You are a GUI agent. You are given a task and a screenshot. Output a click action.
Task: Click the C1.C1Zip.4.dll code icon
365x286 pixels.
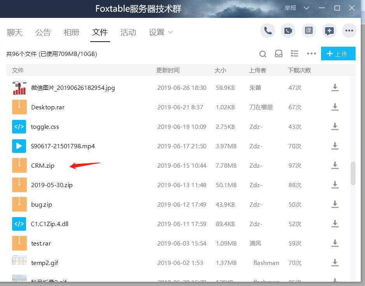tap(19, 224)
